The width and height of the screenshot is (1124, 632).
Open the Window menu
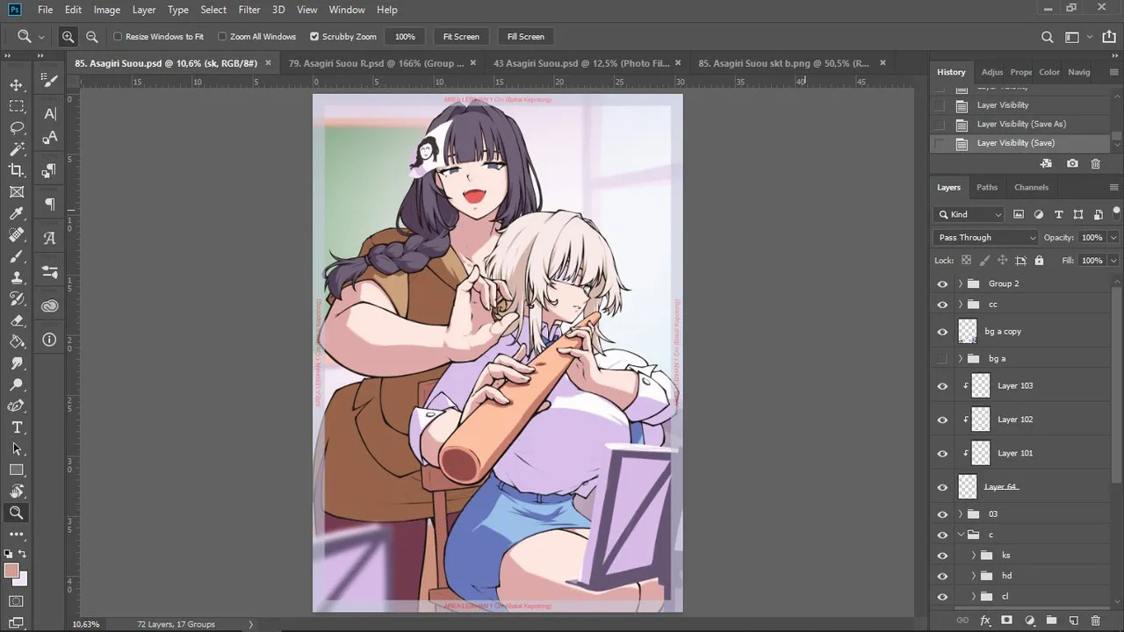[347, 10]
